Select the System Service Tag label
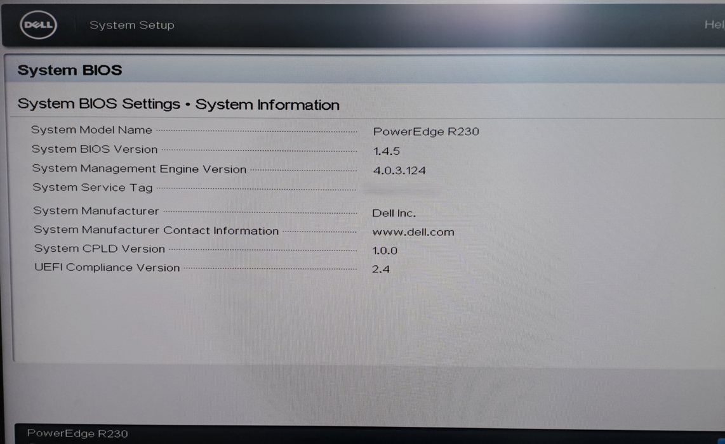This screenshot has width=725, height=444. tap(93, 187)
